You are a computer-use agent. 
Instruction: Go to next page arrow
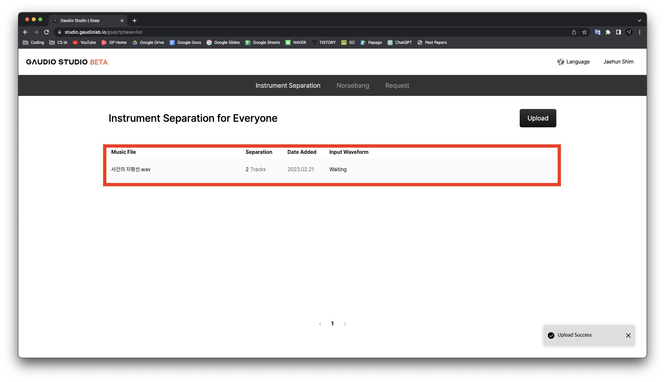345,324
